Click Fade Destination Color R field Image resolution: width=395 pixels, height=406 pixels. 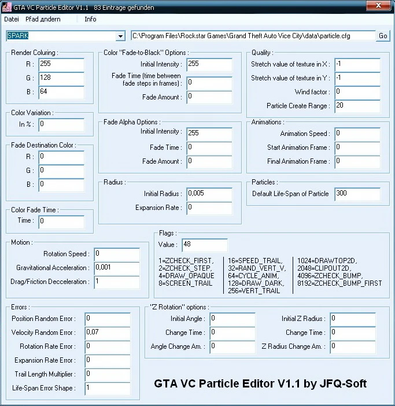[61, 157]
